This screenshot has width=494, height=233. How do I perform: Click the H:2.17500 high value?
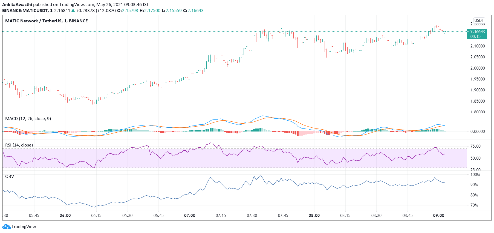(x=150, y=11)
